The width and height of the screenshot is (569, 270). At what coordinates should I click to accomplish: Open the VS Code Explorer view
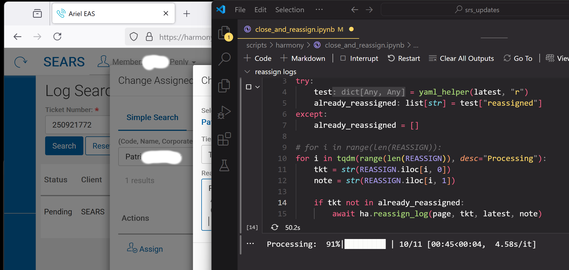click(x=224, y=33)
